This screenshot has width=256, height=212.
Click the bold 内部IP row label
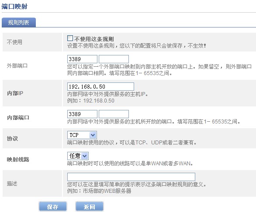click(x=15, y=93)
